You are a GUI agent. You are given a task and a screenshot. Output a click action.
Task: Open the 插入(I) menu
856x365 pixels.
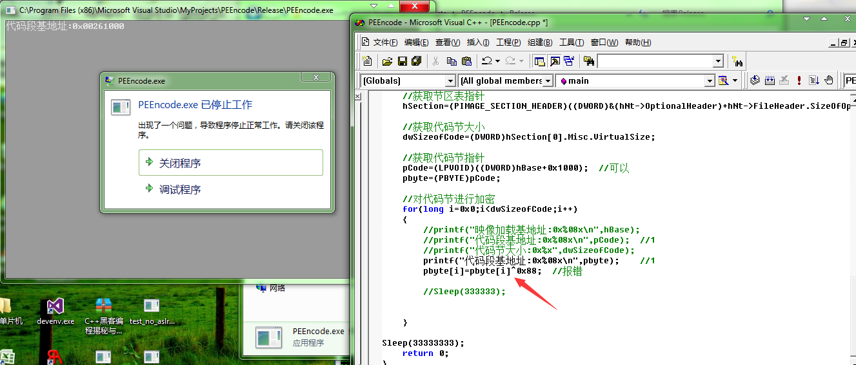tap(478, 42)
